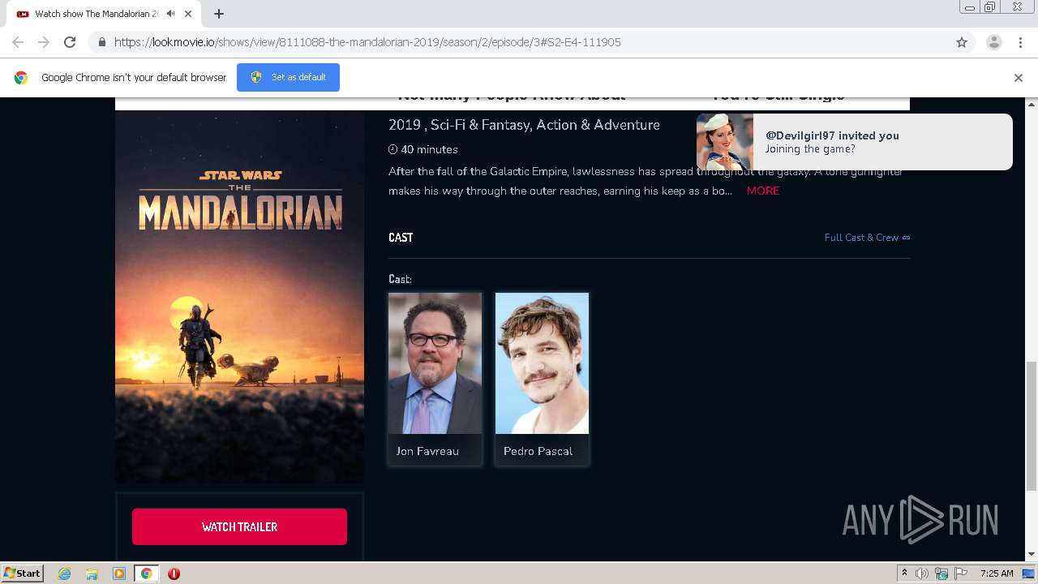Open the Action Center flag icon
1038x584 pixels.
961,573
